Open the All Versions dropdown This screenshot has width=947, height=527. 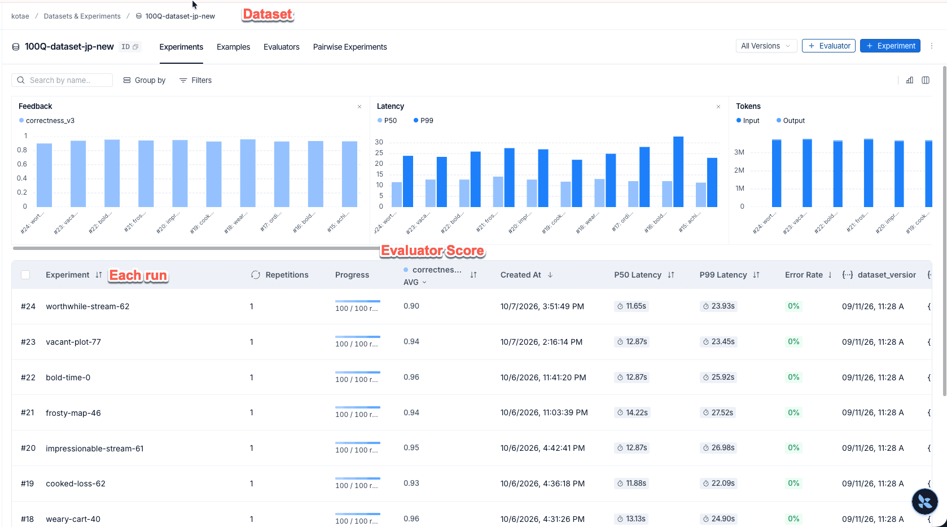[x=766, y=46]
